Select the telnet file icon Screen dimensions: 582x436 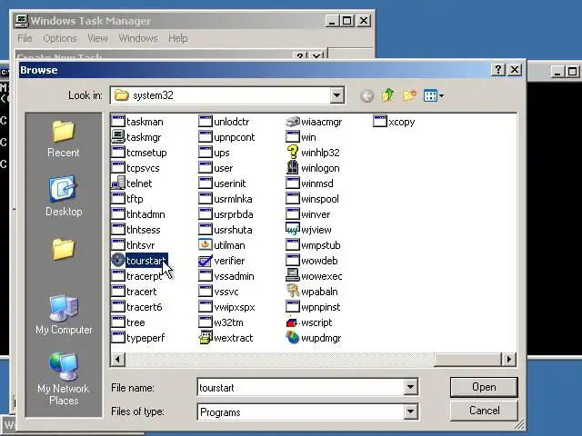tap(118, 183)
